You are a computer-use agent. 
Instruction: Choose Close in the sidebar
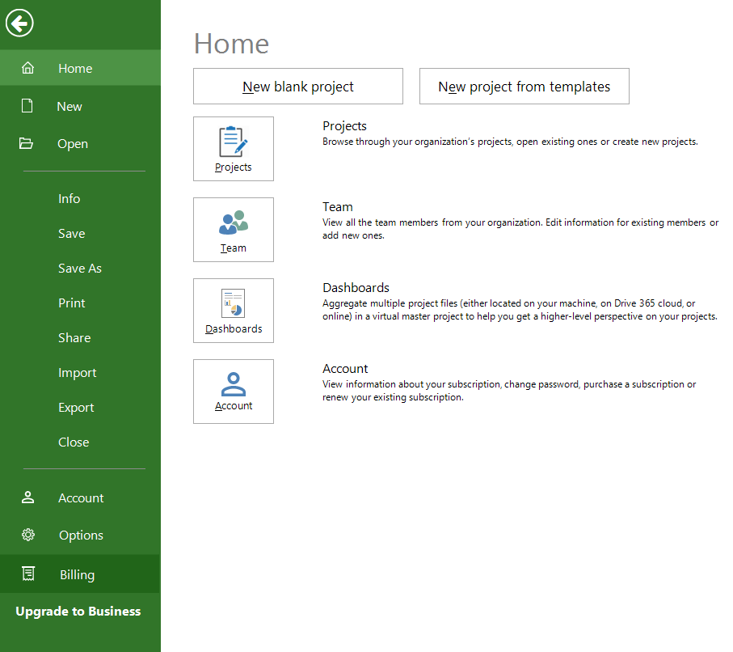coord(74,442)
